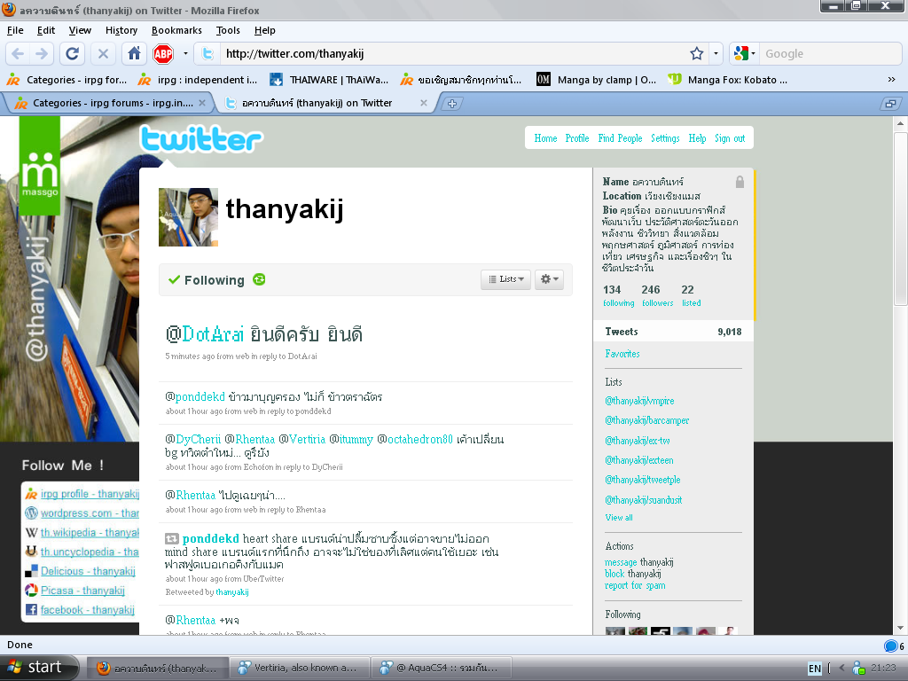This screenshot has height=681, width=908.
Task: Open 'Manga by clamp' bookmark
Action: [x=596, y=80]
